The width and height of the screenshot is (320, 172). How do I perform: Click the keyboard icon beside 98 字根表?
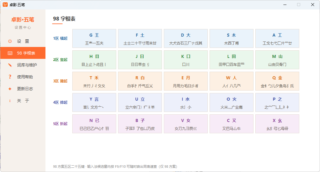point(10,53)
